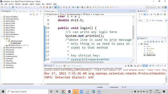Toggle Mark Occurrences in toolbar
The height and width of the screenshot is (94, 168).
pos(58,7)
